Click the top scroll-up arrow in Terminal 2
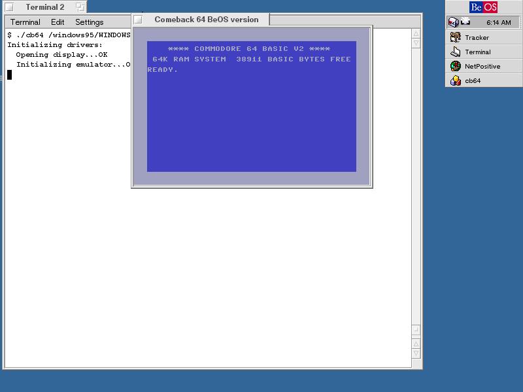 coord(416,34)
